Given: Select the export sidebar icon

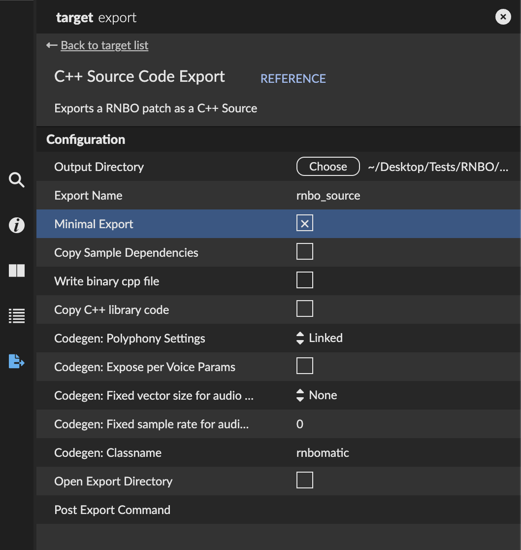Looking at the screenshot, I should click(x=16, y=361).
